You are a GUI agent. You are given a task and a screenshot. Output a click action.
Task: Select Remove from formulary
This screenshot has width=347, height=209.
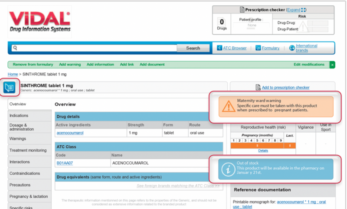click(33, 64)
